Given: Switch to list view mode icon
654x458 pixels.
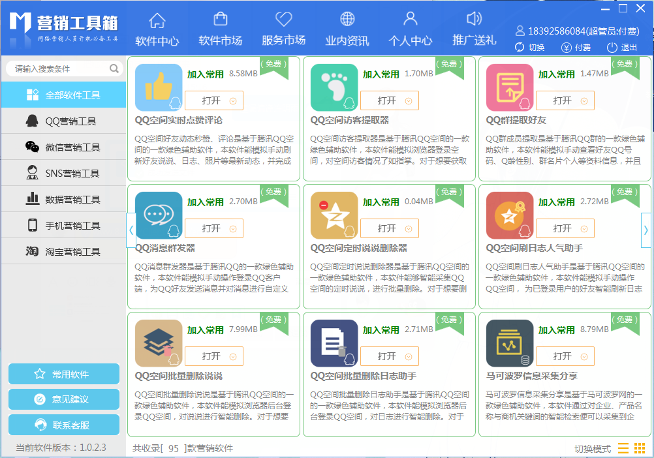Looking at the screenshot, I should 623,448.
